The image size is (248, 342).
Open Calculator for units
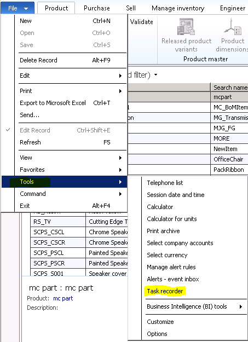(171, 219)
